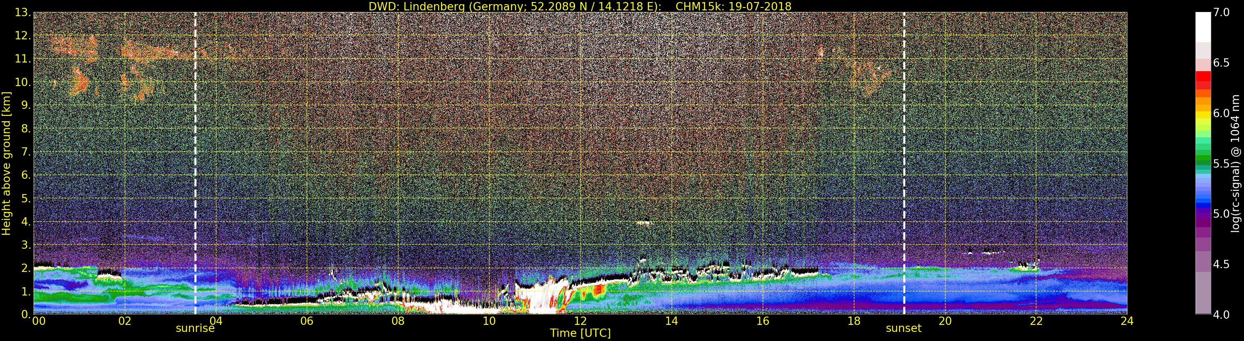Select the '1.' height axis tick label
This screenshot has height=341, width=1244.
click(26, 291)
